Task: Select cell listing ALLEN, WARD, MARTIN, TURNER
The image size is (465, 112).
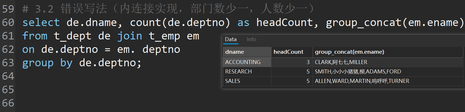Action: pyautogui.click(x=388, y=81)
